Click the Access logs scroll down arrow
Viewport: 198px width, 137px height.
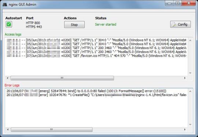pyautogui.click(x=190, y=73)
